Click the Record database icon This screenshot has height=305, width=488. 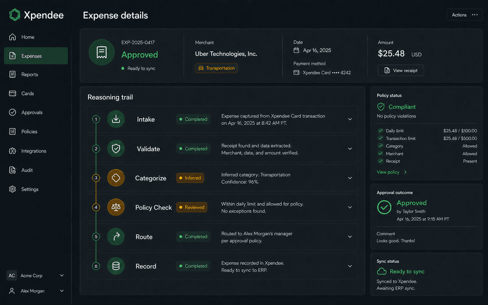click(x=116, y=266)
